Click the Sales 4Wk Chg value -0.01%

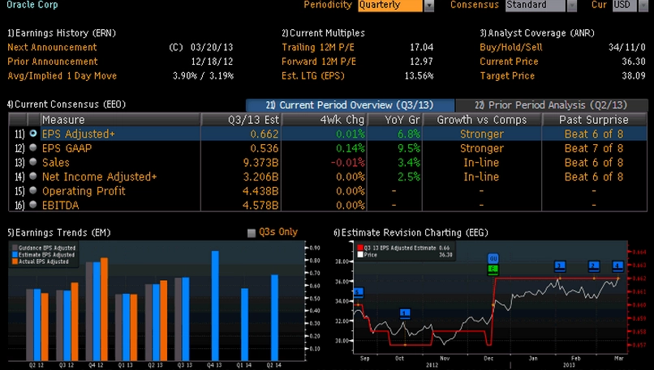(x=348, y=162)
